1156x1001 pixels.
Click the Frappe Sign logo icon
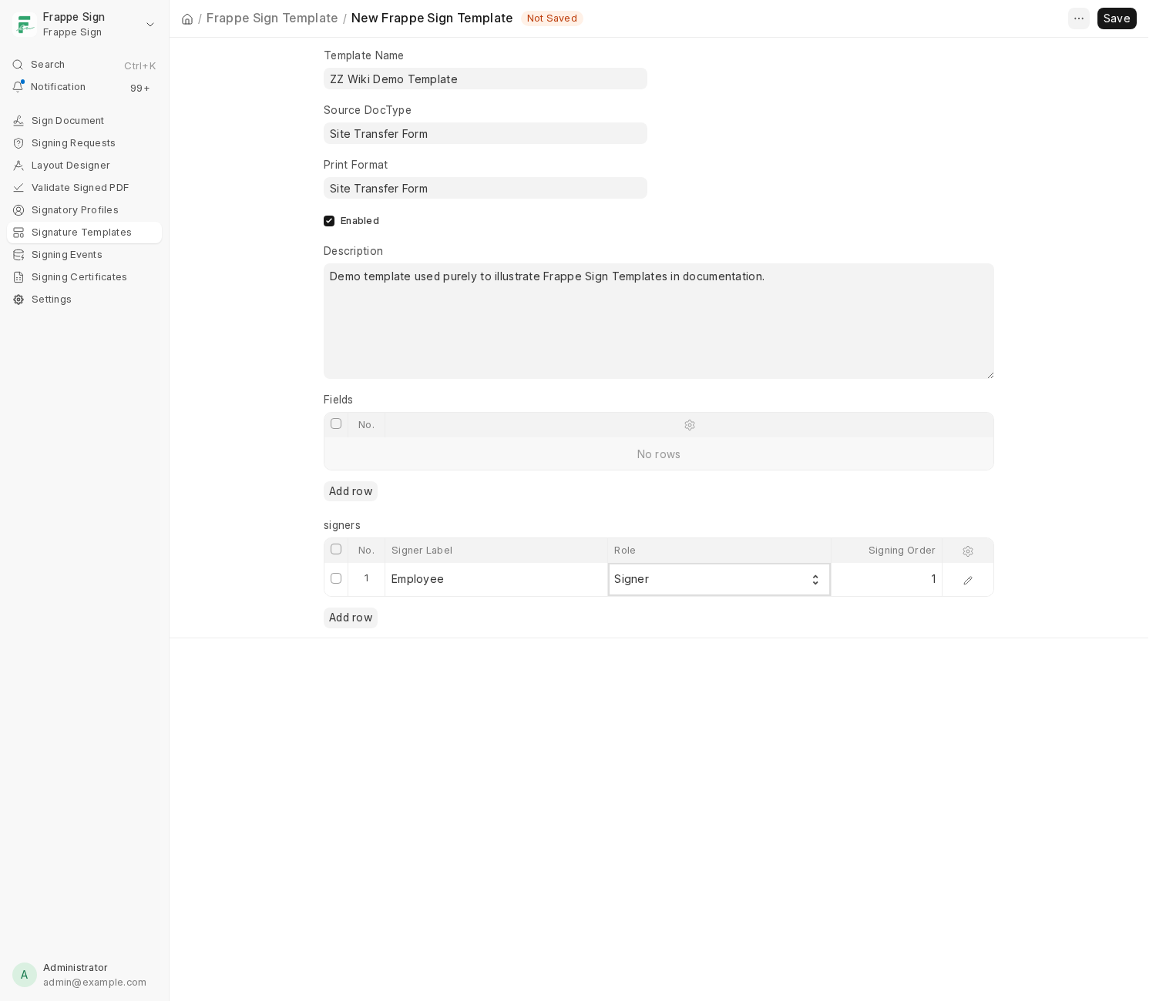click(x=25, y=25)
